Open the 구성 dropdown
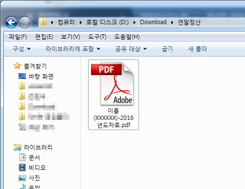 pos(22,49)
